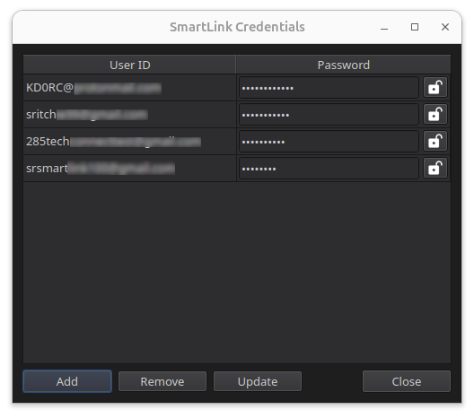This screenshot has height=418, width=474.
Task: Close window using title bar X
Action: pyautogui.click(x=445, y=27)
